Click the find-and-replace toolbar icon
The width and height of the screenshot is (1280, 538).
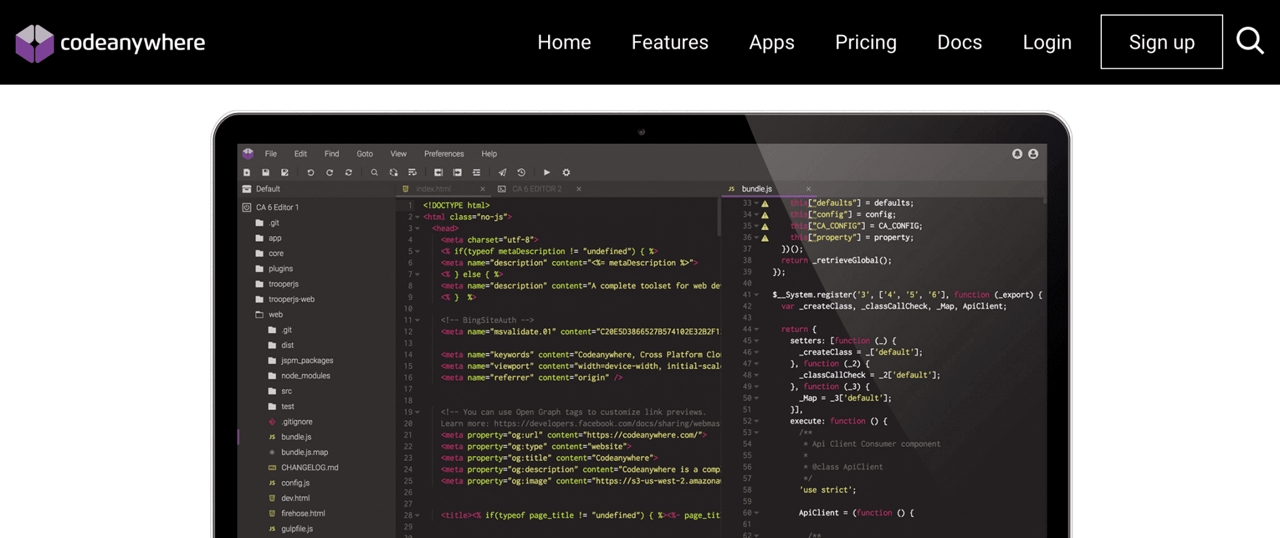[394, 172]
